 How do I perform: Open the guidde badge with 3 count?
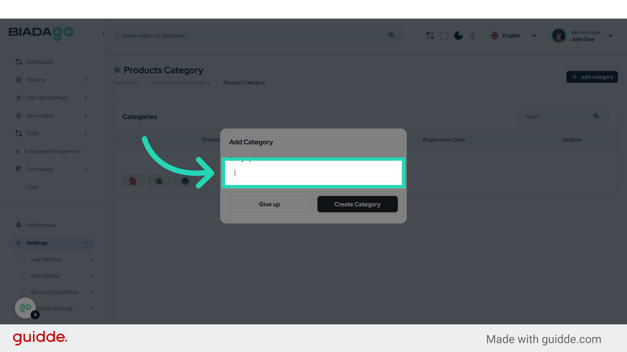tap(25, 308)
